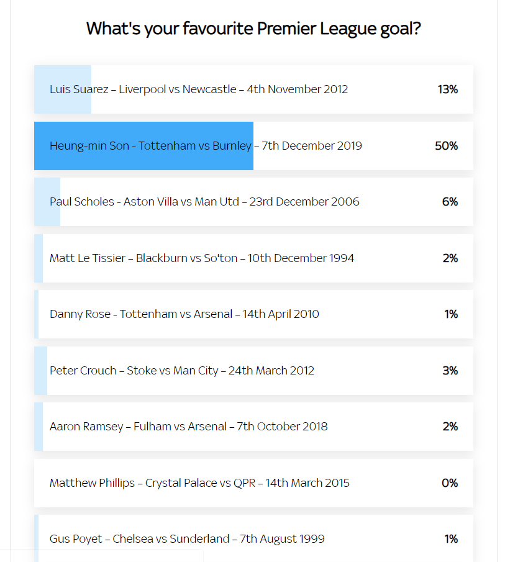Select the Luis Suarez poll option
Screen dimensions: 505x562
pyautogui.click(x=253, y=89)
